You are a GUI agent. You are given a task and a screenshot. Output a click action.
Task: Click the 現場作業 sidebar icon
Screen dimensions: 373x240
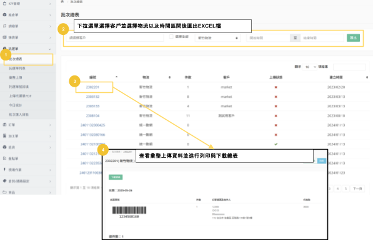coord(4,170)
